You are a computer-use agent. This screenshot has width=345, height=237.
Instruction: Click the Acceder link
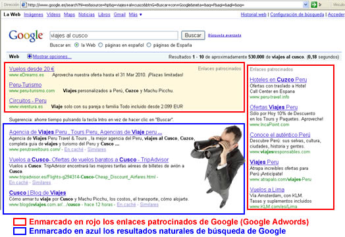(336, 14)
